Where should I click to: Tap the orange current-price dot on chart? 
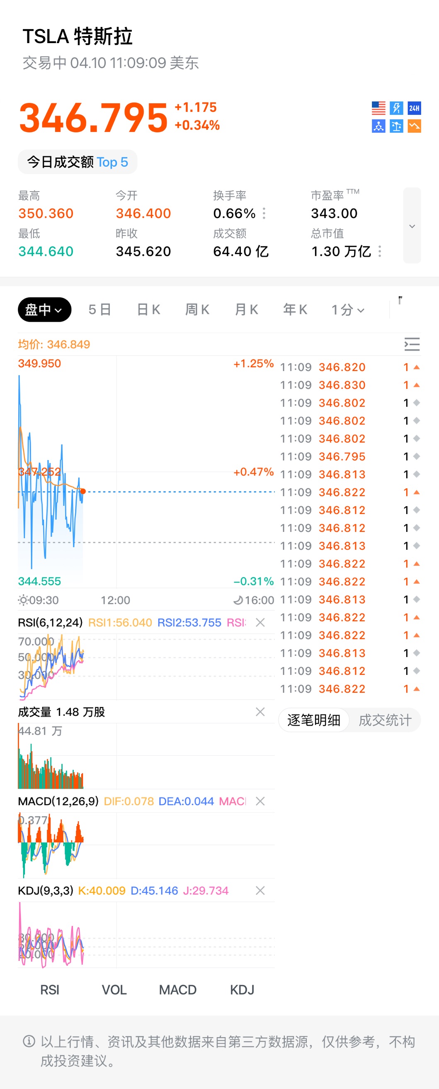point(83,491)
